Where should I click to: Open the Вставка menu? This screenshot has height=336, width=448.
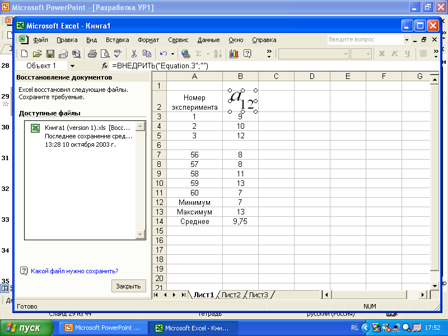pos(118,40)
